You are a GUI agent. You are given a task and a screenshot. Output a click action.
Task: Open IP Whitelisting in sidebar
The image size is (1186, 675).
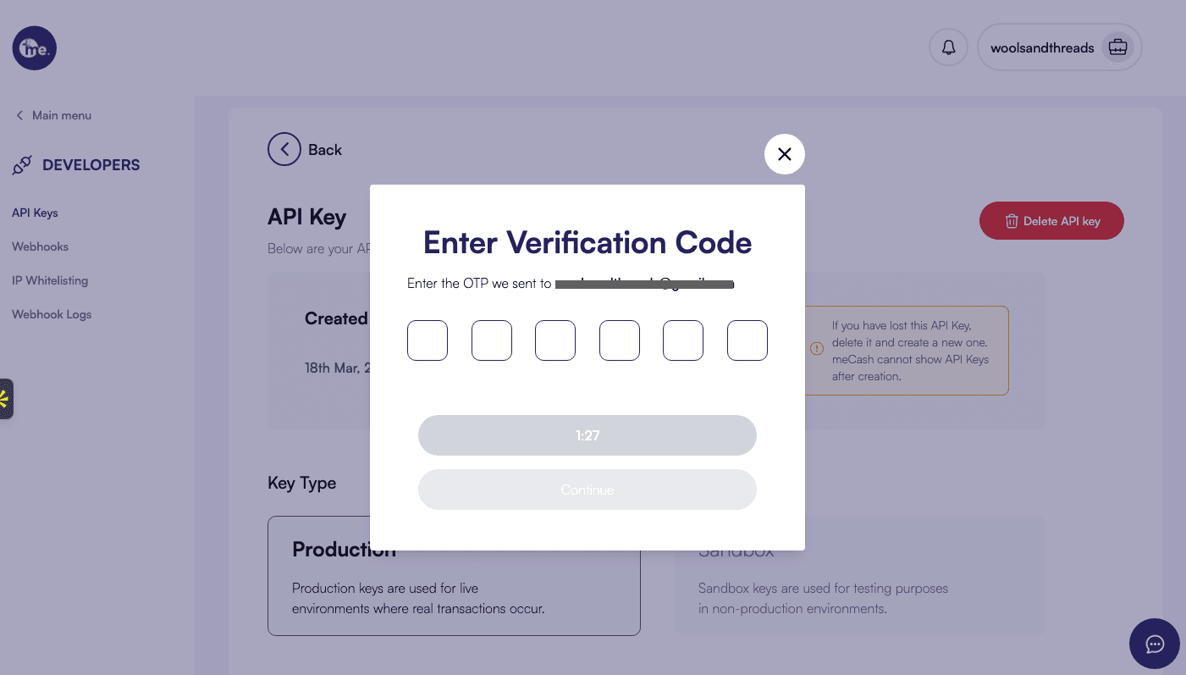(x=50, y=280)
